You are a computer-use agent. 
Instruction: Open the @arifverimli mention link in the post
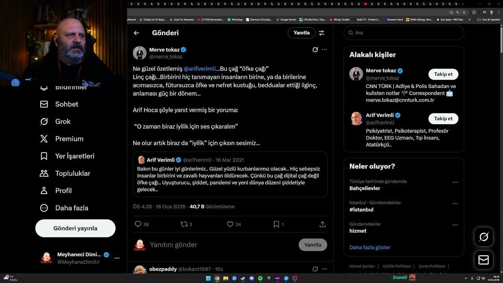coord(200,69)
